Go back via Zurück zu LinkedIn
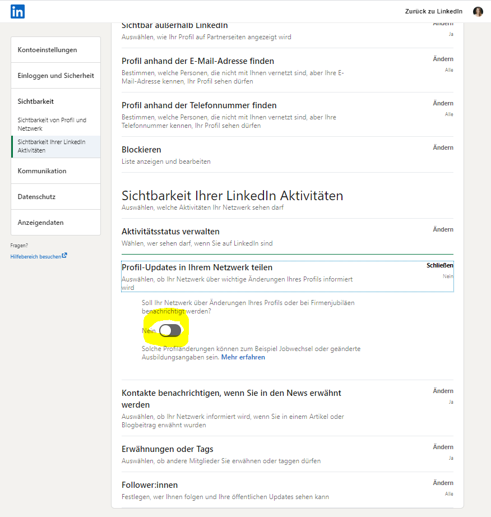 (434, 12)
